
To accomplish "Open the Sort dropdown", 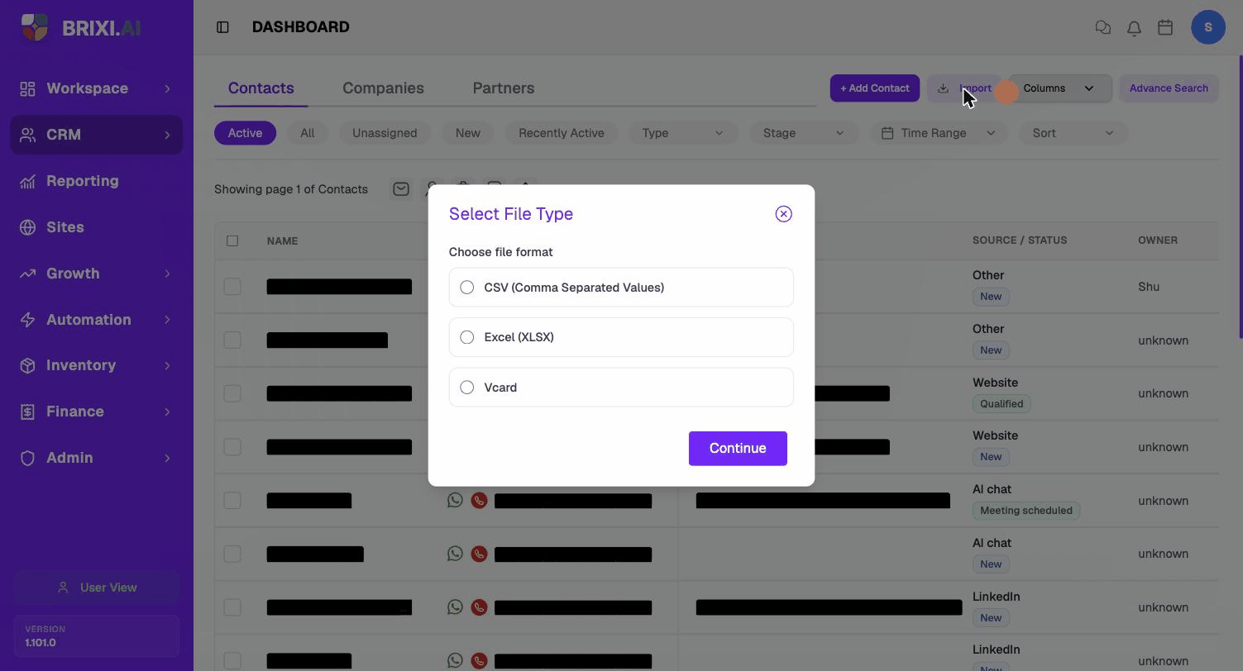I will 1073,133.
